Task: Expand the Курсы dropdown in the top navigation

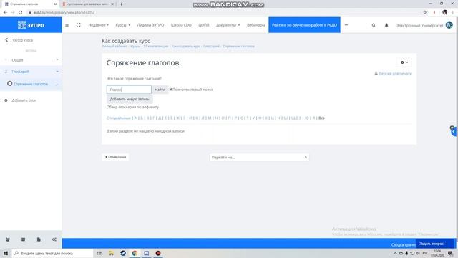Action: (x=122, y=25)
